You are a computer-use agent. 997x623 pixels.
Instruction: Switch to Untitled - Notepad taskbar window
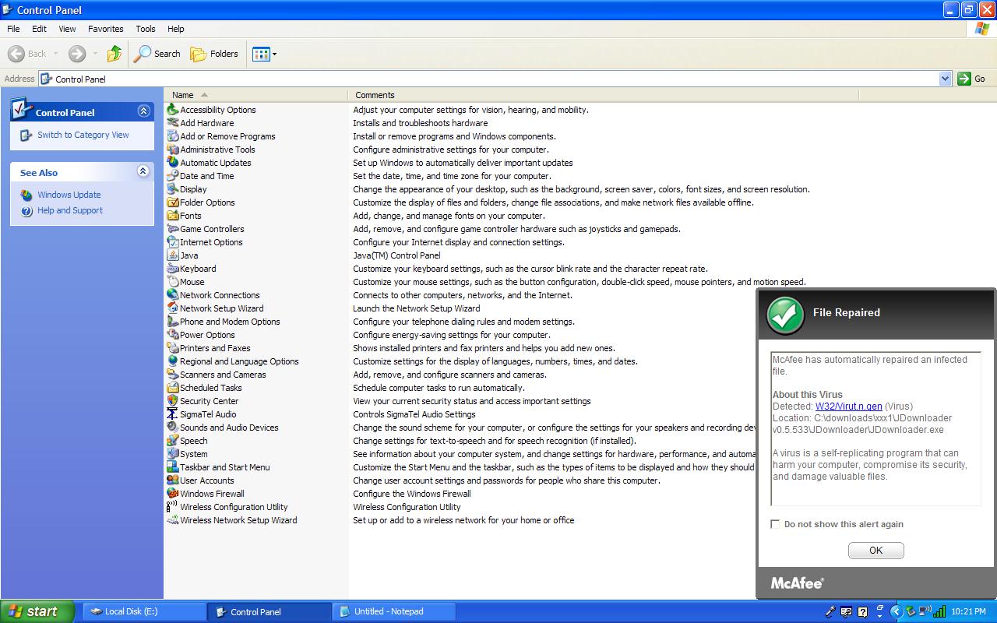pyautogui.click(x=394, y=611)
